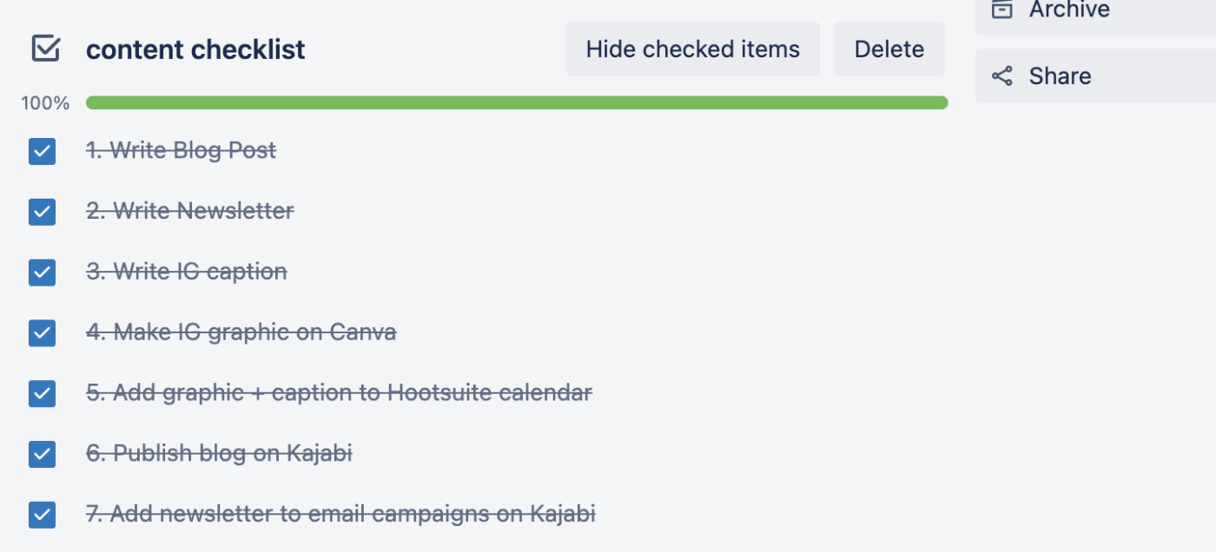1216x552 pixels.
Task: Click the Share network icon
Action: pyautogui.click(x=1002, y=76)
